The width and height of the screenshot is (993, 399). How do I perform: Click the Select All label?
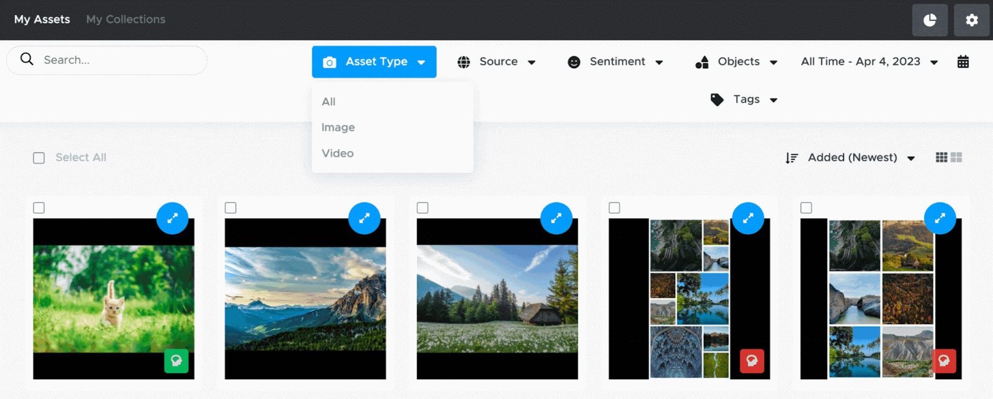81,157
